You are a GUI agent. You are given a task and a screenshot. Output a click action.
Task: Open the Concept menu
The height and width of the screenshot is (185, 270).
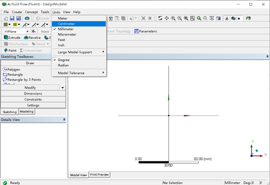[x=31, y=12]
